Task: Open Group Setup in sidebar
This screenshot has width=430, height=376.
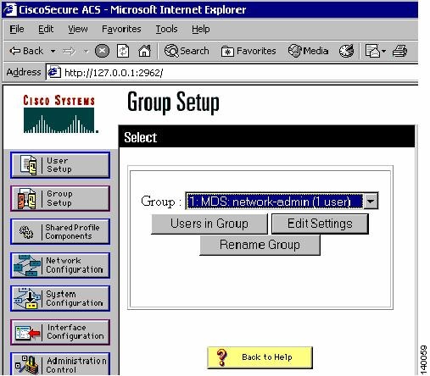Action: click(x=60, y=198)
